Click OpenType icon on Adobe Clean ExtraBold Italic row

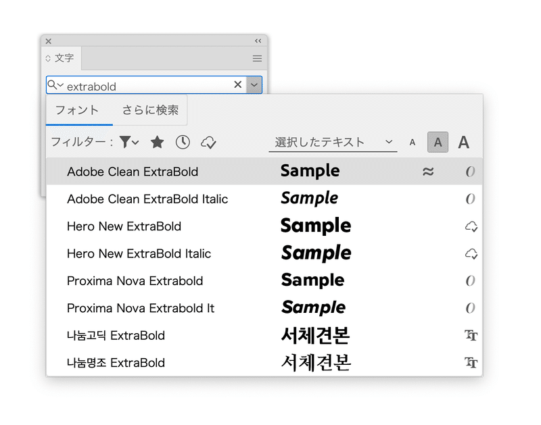click(x=470, y=199)
